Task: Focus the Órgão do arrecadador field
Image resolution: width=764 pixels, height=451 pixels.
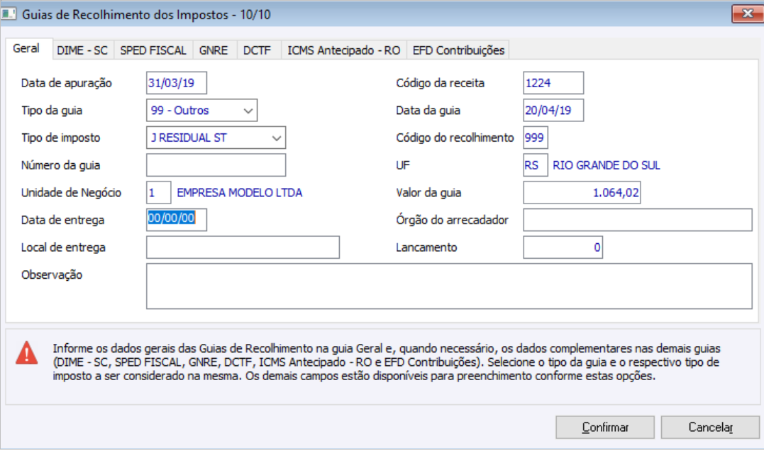Action: (x=638, y=220)
